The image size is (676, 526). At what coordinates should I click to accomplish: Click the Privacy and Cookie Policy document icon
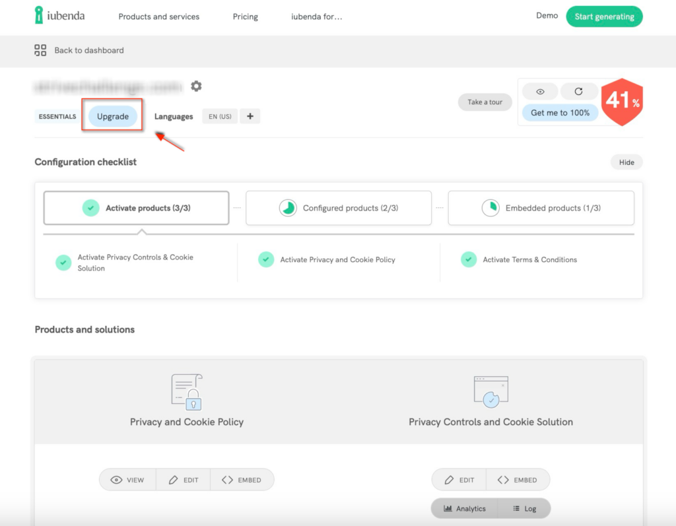point(187,392)
